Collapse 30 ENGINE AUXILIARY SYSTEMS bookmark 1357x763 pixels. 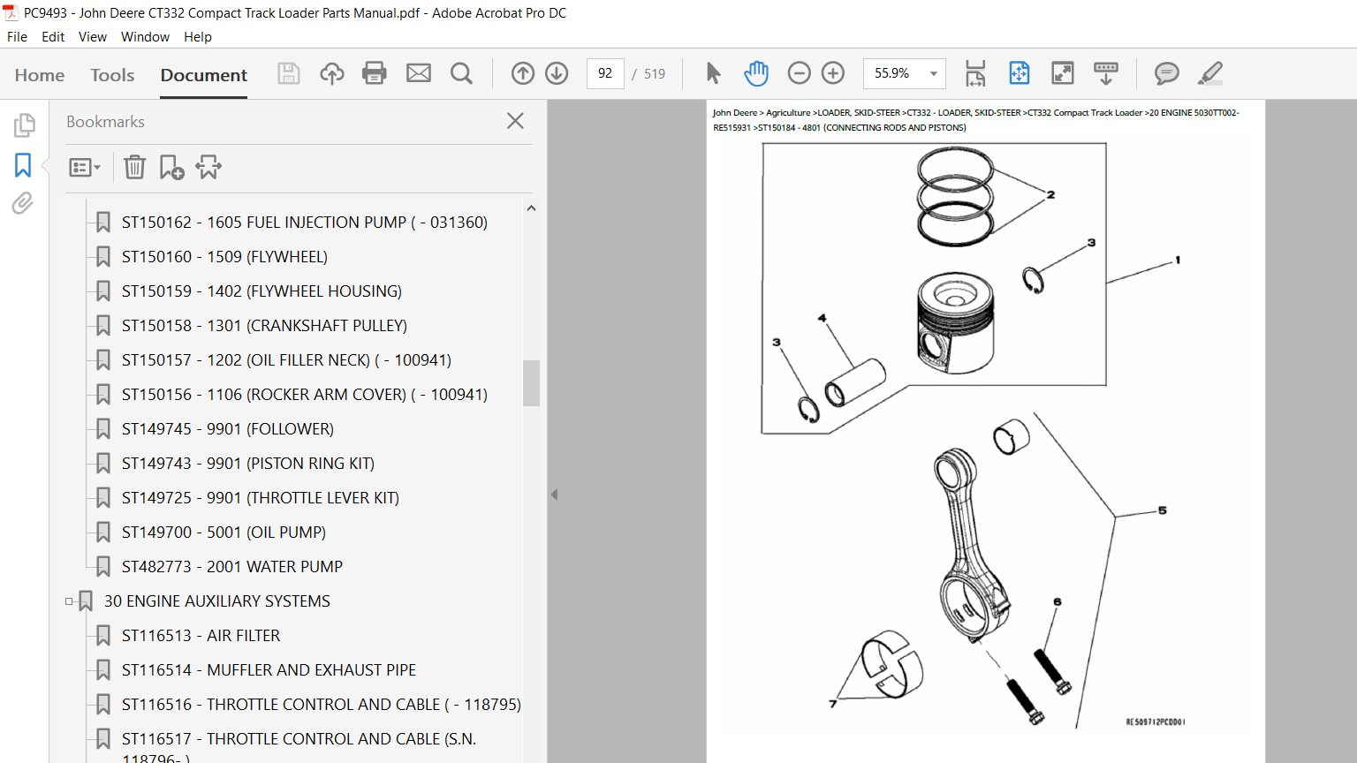[69, 601]
